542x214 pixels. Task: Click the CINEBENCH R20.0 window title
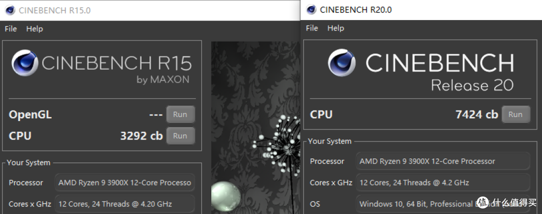[x=356, y=9]
